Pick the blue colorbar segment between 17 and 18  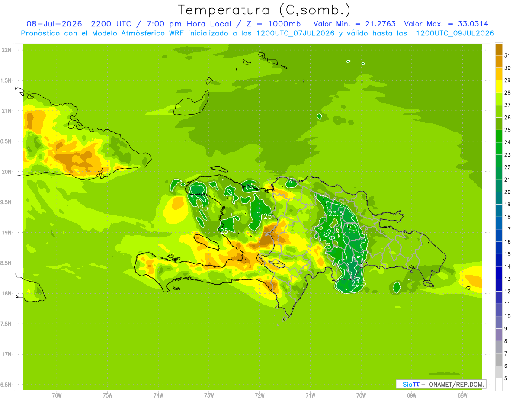(499, 223)
